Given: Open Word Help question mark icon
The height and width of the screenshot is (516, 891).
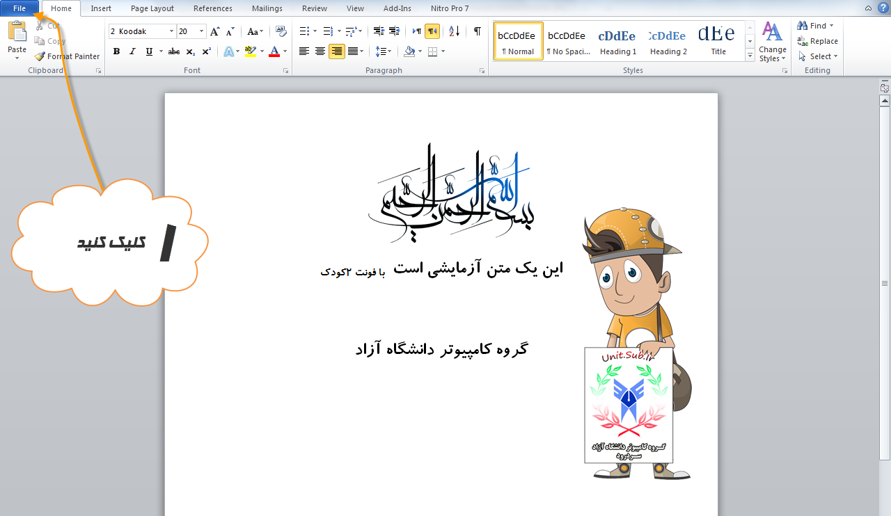Looking at the screenshot, I should (883, 8).
